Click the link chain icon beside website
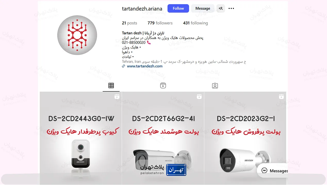327x185 pixels. 123,66
